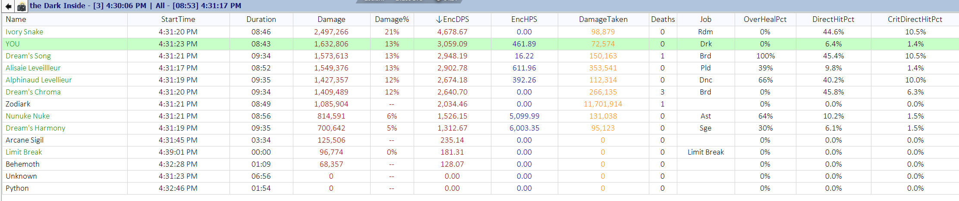Select the Arcane Sigil row
The width and height of the screenshot is (959, 201).
481,140
